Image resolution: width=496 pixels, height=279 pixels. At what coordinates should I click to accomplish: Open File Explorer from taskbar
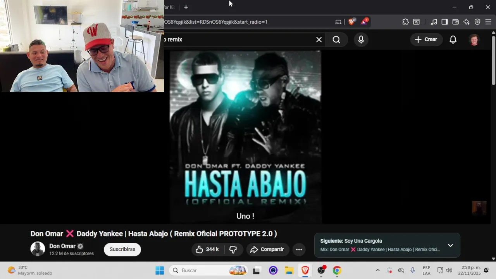[x=289, y=270]
